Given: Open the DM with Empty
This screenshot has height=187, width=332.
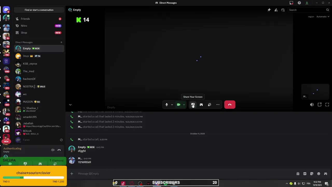Looking at the screenshot, I should (39, 49).
